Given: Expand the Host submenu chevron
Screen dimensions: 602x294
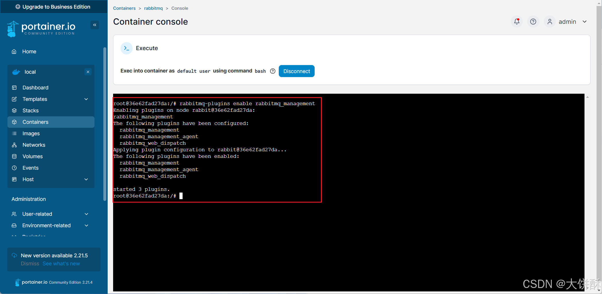Looking at the screenshot, I should coord(86,179).
